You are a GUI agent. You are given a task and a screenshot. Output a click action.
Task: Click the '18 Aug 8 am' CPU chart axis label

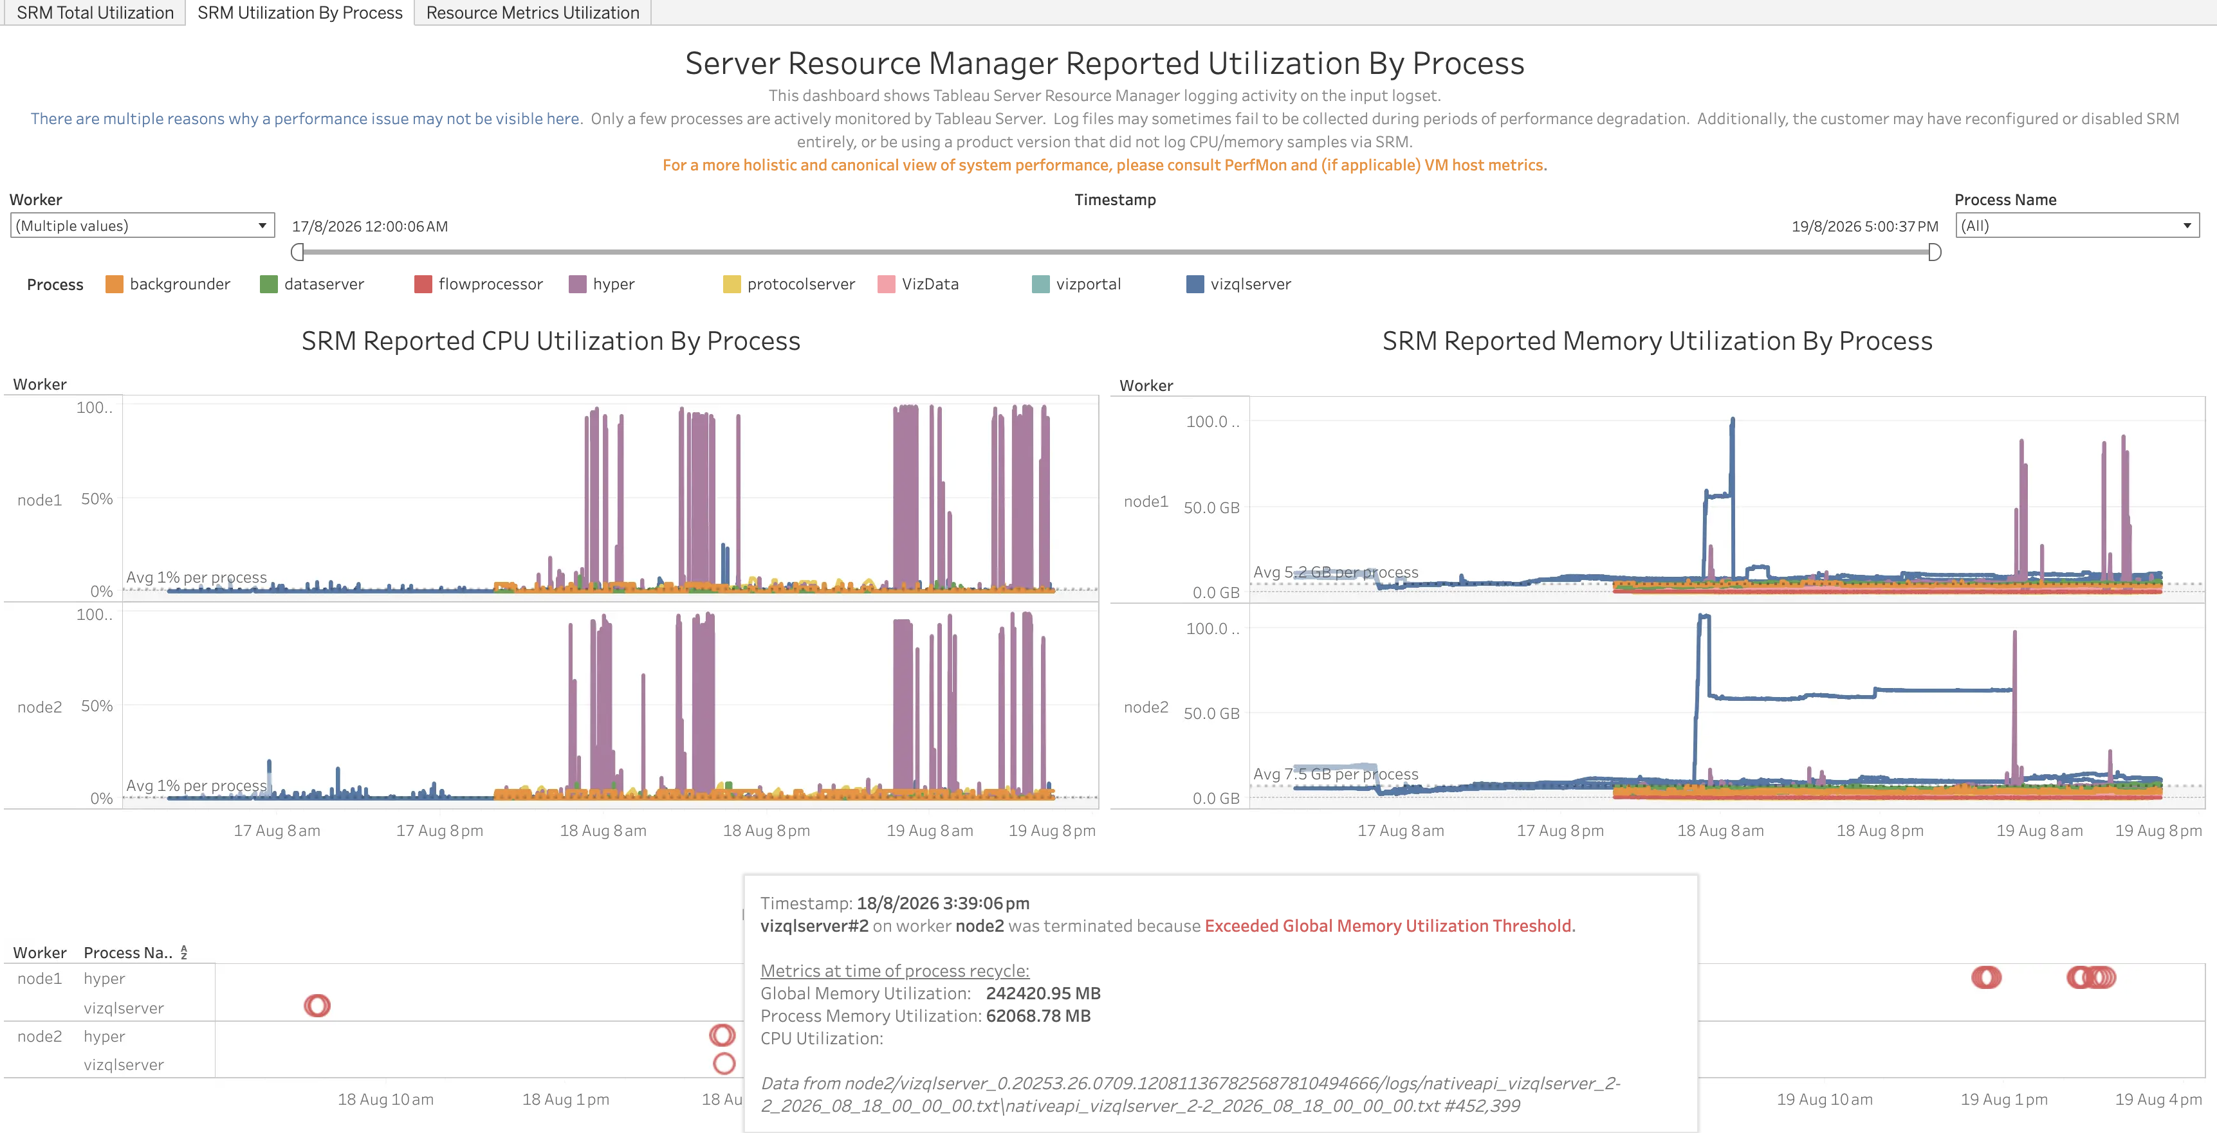click(603, 831)
